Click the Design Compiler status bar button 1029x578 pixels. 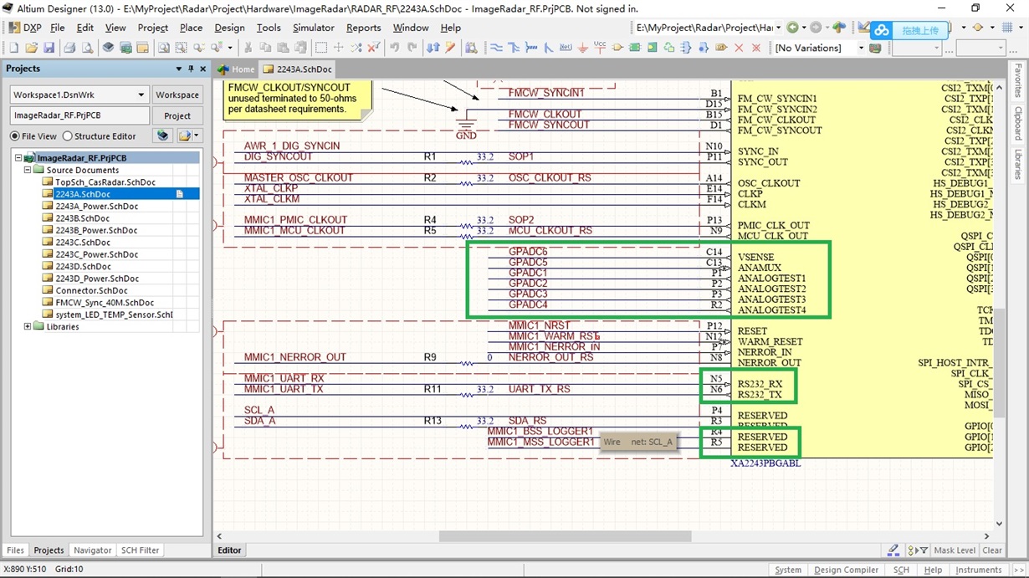(846, 570)
